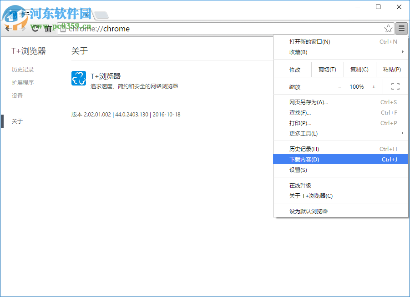Open the hamburger menu icon
This screenshot has height=297, width=410.
[x=401, y=28]
